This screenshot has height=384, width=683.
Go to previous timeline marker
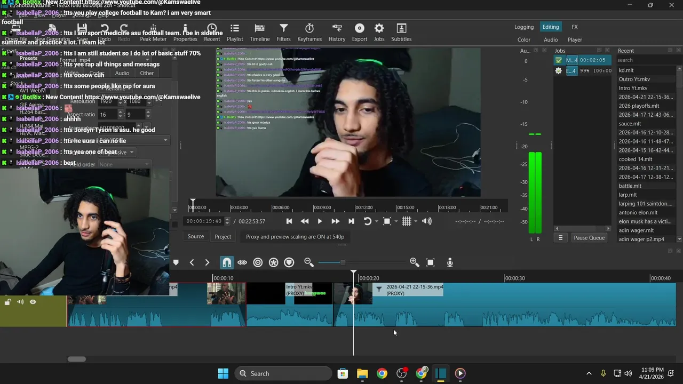pyautogui.click(x=192, y=262)
